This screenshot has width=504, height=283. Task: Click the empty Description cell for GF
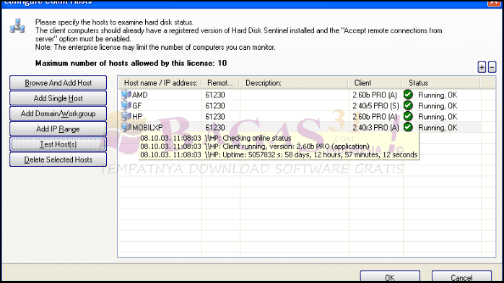point(294,106)
